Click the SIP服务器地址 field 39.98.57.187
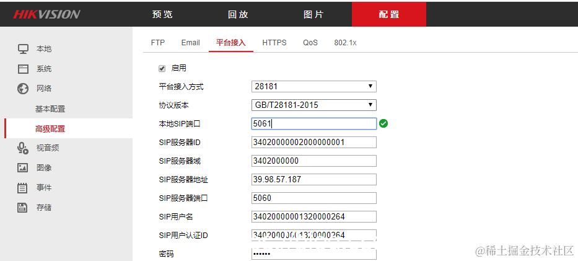 (313, 180)
